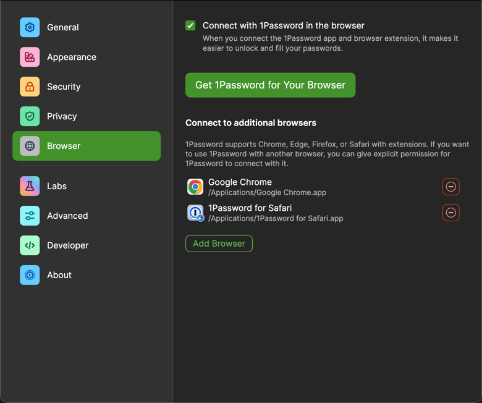482x403 pixels.
Task: Click the About 1Password logo icon
Action: 30,275
